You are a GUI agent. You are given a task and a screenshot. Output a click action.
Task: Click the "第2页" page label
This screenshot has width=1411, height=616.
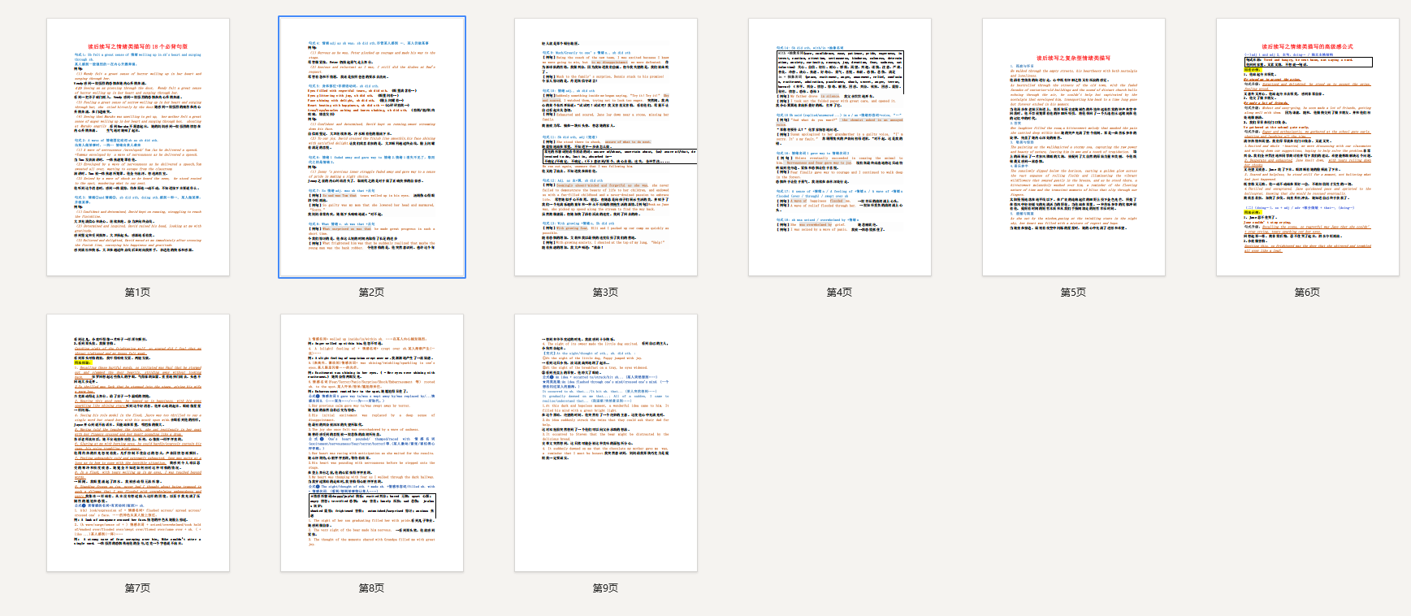pos(372,293)
